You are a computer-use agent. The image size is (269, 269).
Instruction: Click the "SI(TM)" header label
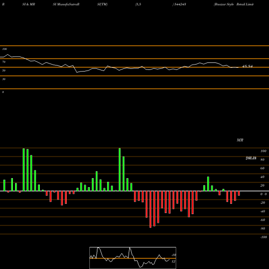click(102, 4)
